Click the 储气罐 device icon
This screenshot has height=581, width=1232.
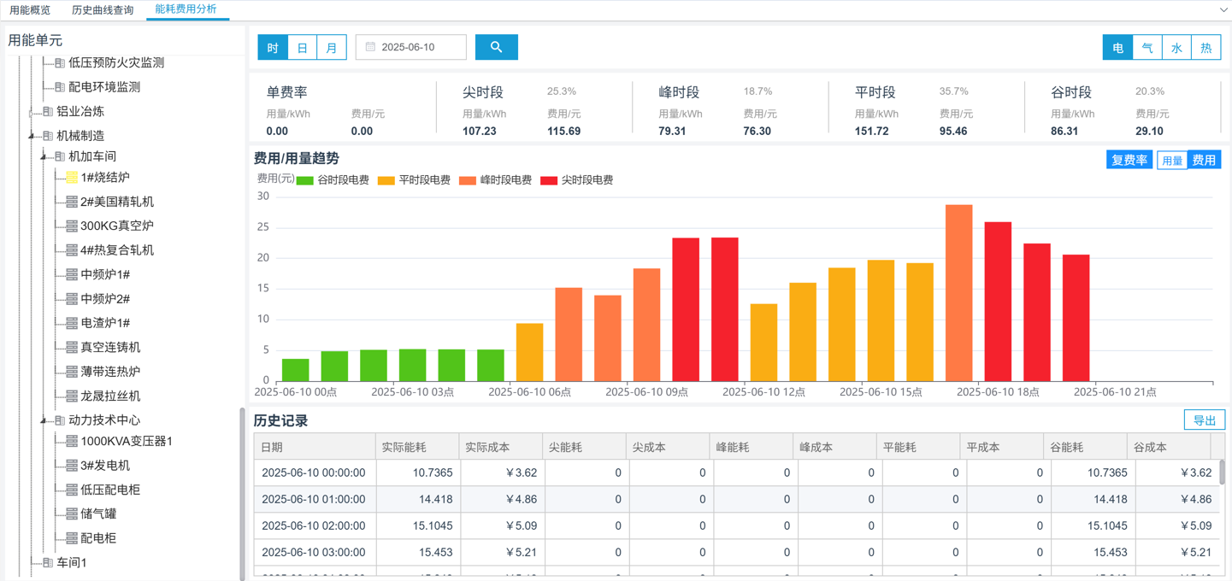tap(72, 514)
